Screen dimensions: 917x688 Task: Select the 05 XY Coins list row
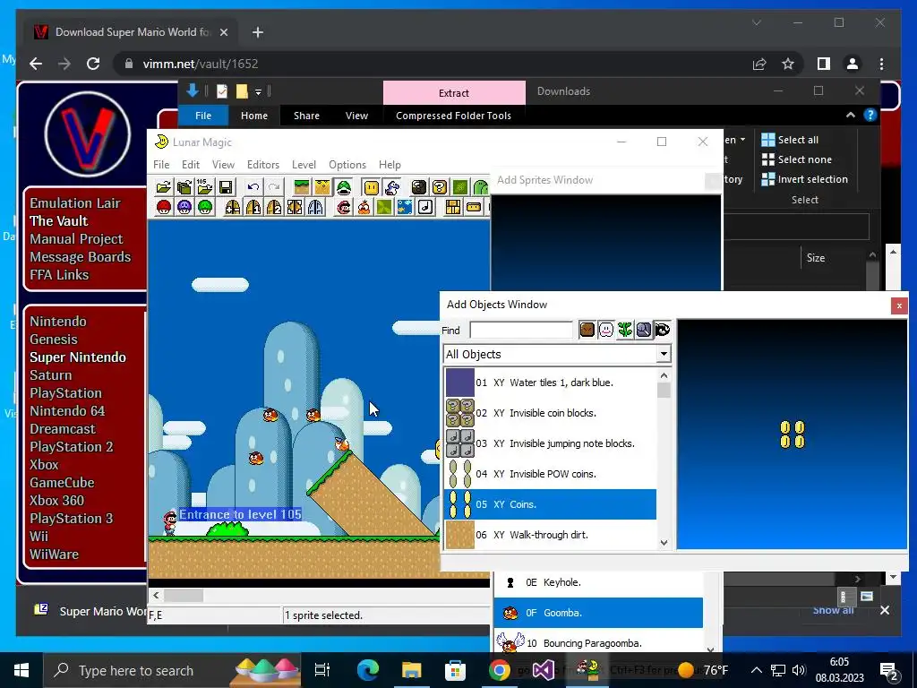point(551,504)
